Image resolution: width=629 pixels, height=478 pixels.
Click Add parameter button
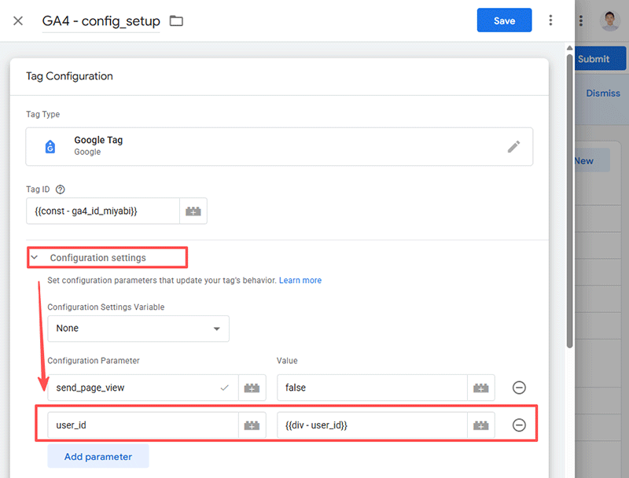pos(98,456)
